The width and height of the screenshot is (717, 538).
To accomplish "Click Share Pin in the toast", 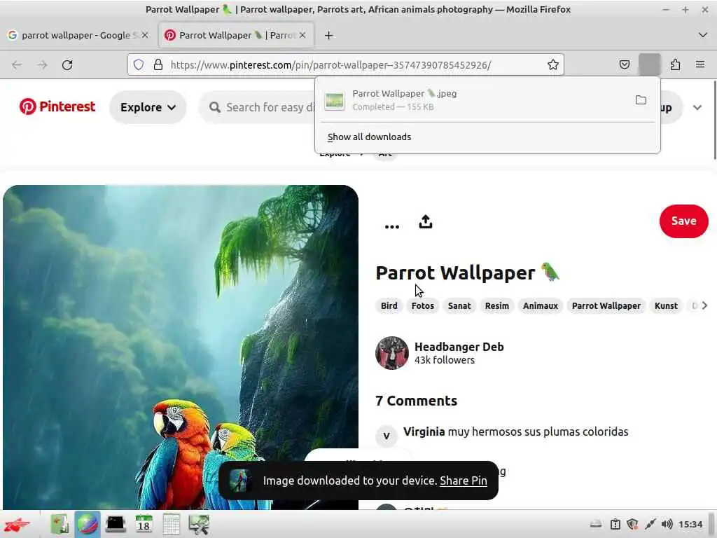I will point(464,481).
